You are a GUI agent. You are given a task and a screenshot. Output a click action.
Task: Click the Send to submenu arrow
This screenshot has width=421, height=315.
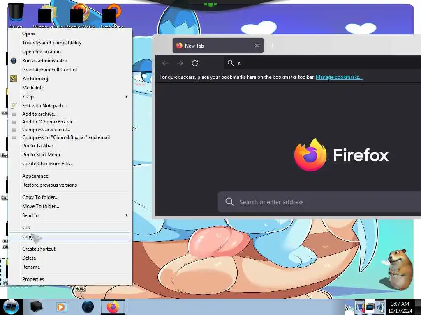coord(127,215)
